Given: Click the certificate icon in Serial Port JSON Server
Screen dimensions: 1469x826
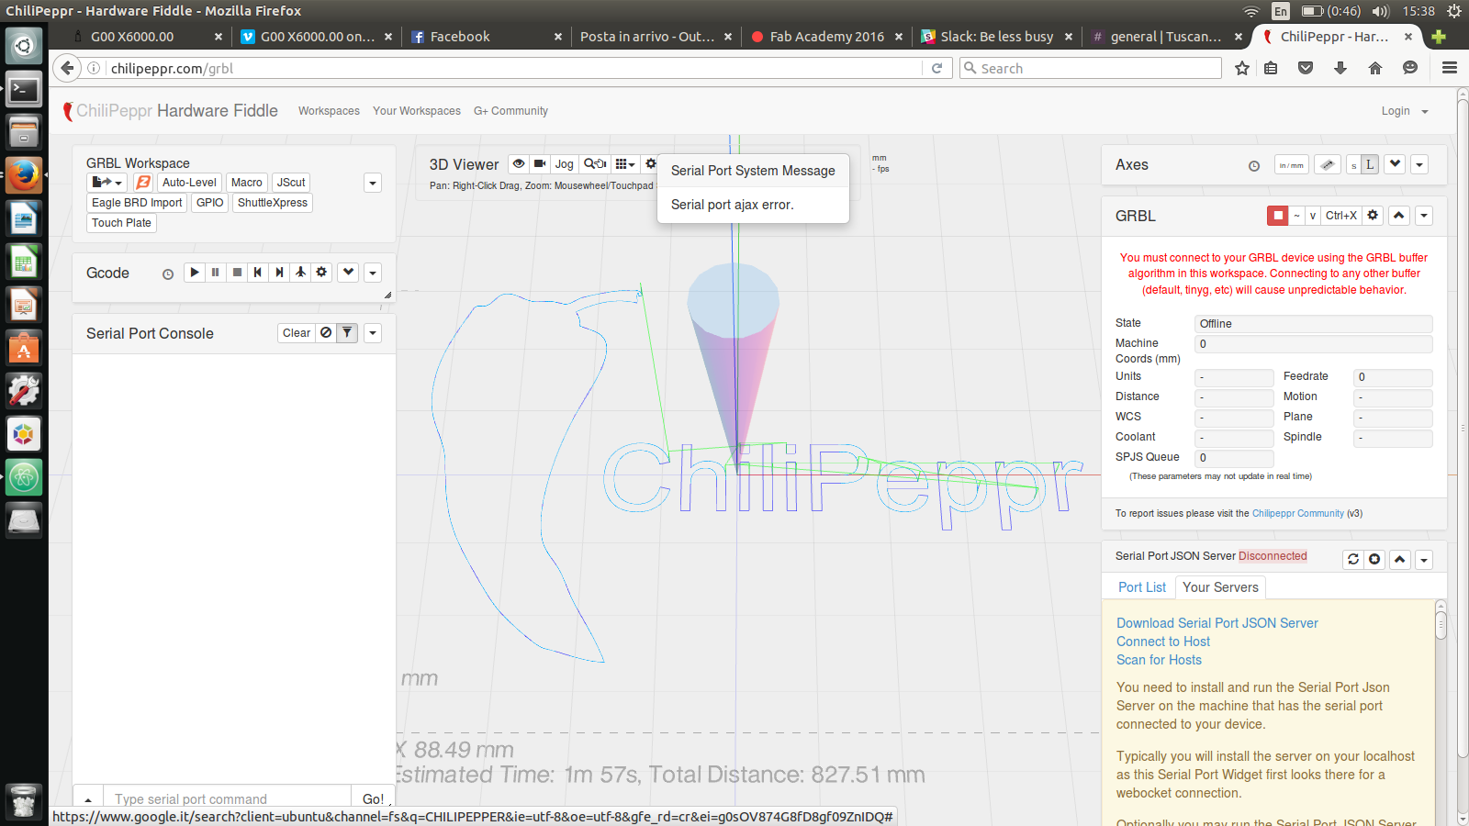Looking at the screenshot, I should pos(1374,559).
